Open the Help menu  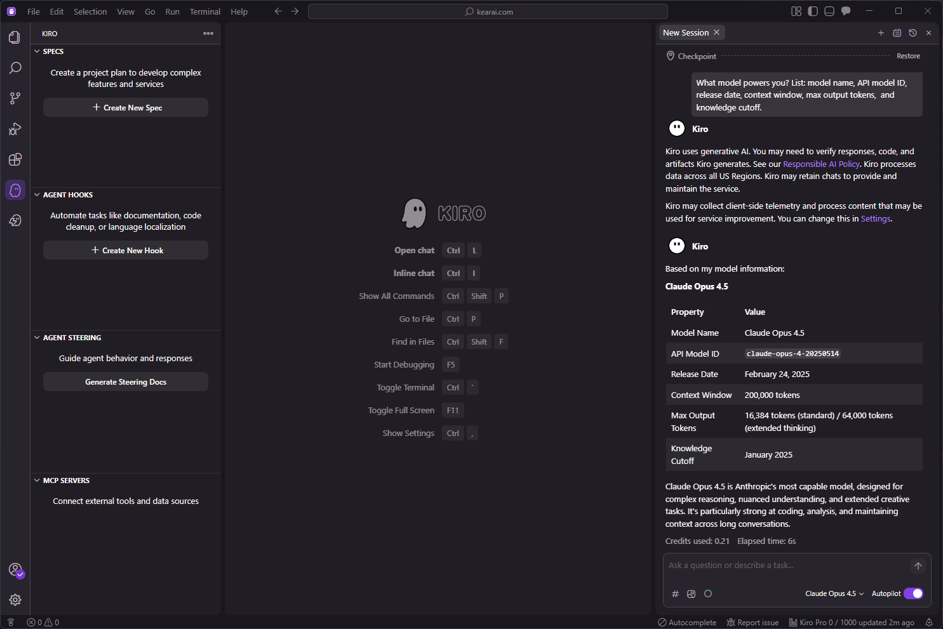(x=239, y=11)
